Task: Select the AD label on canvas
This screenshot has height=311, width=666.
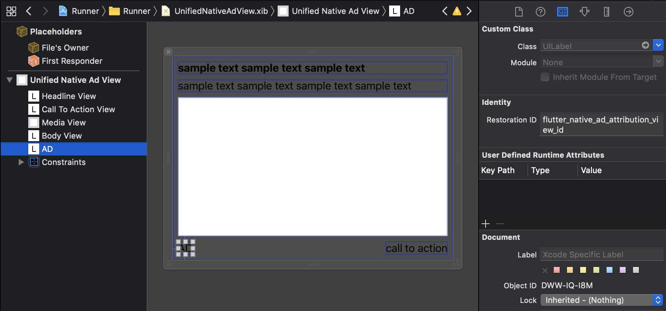Action: (x=186, y=248)
